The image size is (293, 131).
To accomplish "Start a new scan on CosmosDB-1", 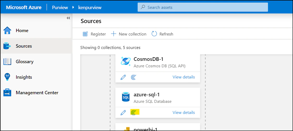I will [x=133, y=77].
